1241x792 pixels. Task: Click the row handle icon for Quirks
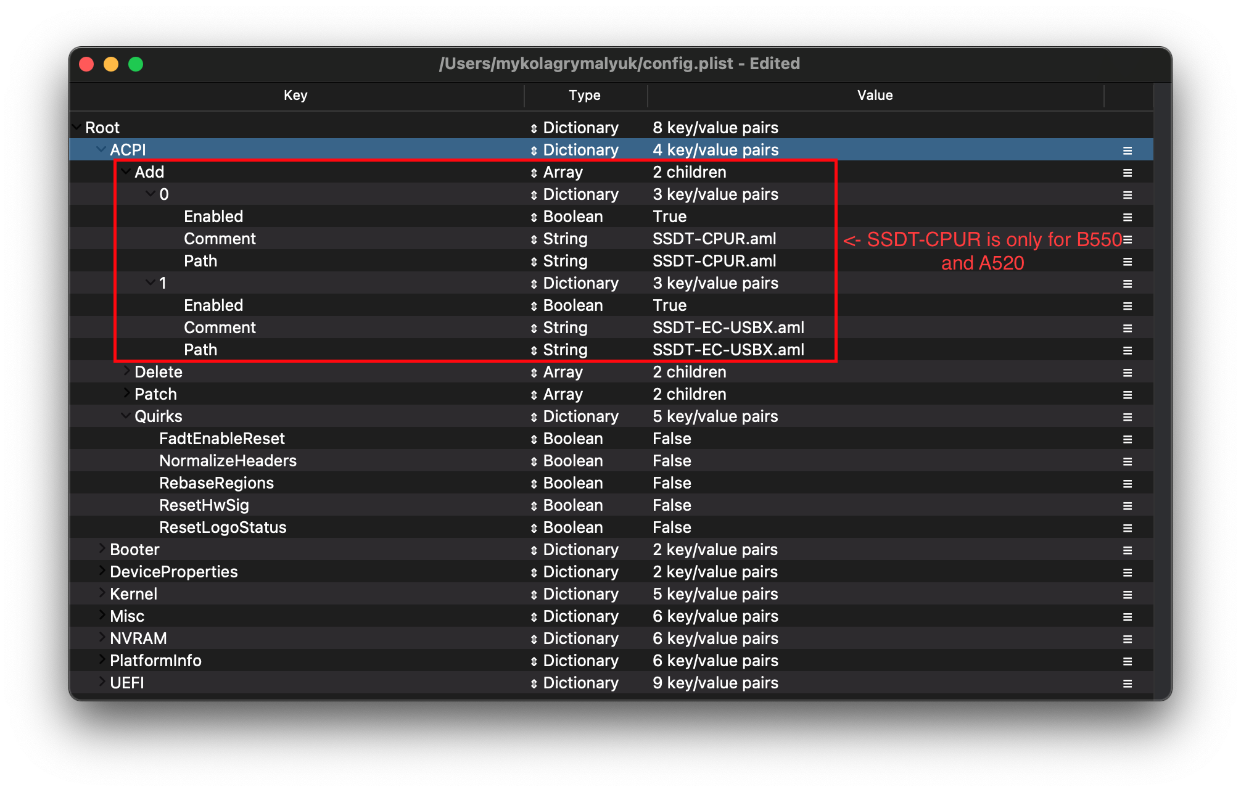click(1127, 417)
